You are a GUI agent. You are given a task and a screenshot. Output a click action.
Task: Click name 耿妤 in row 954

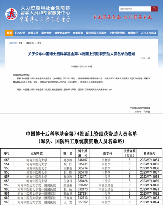[68, 164]
